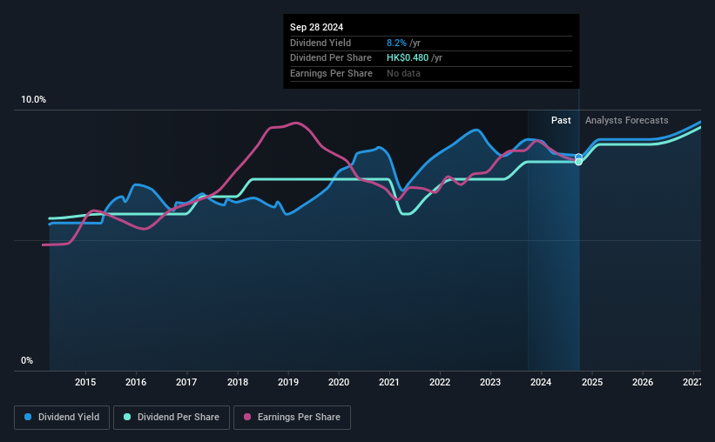Click the teal dot in Dividend Per Share legend

tap(127, 417)
